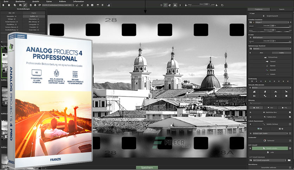294x170 pixels.
Task: Click the warning triangle icon in toolbar
Action: pos(175,5)
